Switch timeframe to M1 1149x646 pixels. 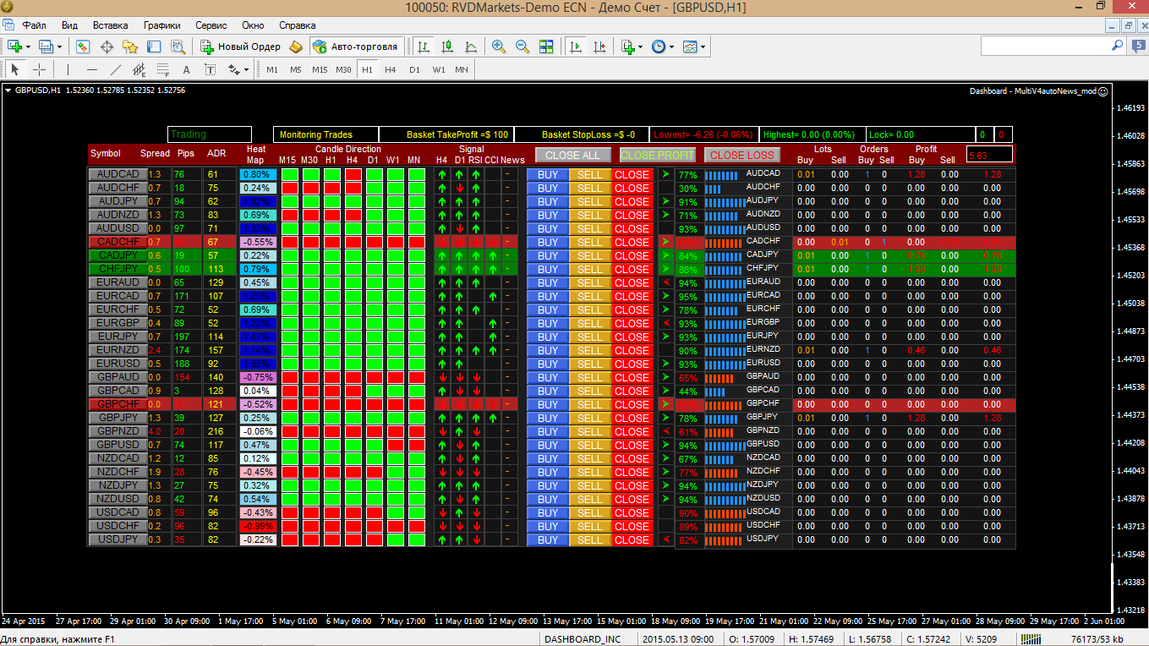tap(272, 69)
